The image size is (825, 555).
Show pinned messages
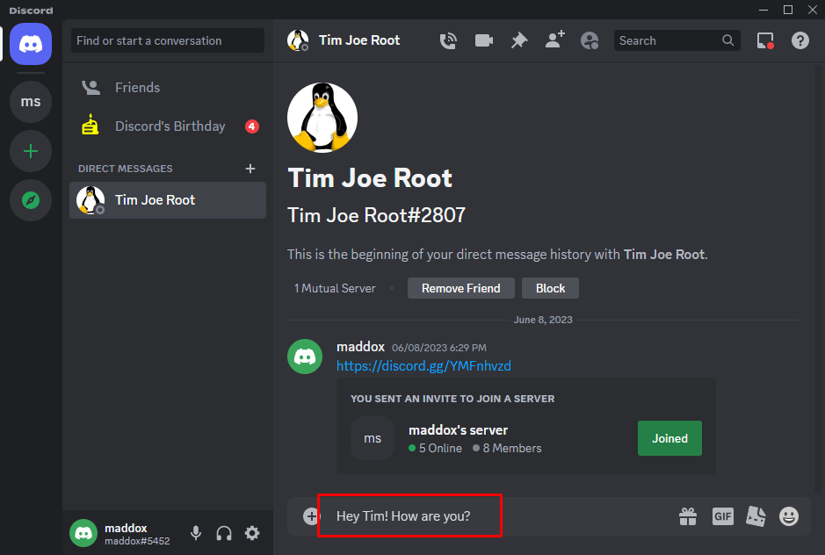[519, 40]
